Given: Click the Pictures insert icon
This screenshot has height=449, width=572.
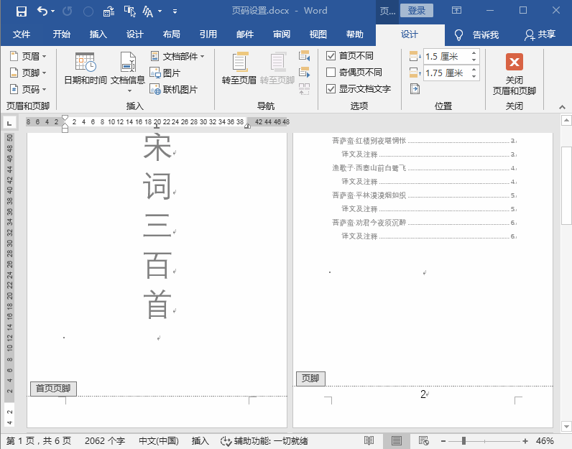Looking at the screenshot, I should tap(155, 73).
